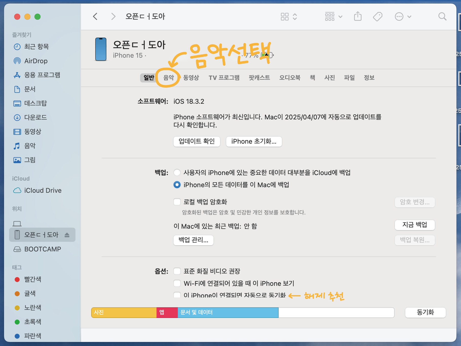Click the Share toolbar icon

point(358,16)
